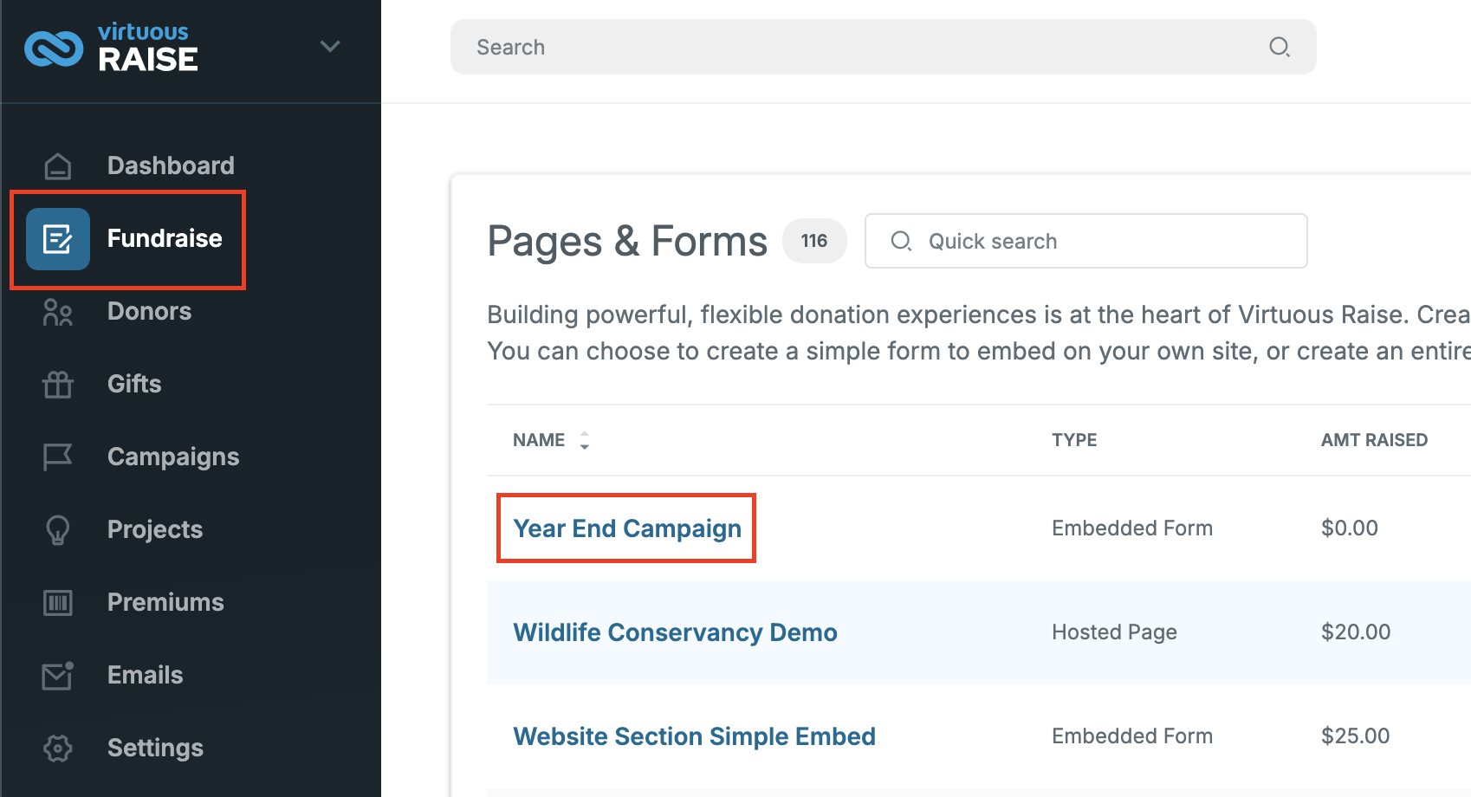Click the Projects lightbulb icon
Screen dimensions: 1471x797
(58, 529)
